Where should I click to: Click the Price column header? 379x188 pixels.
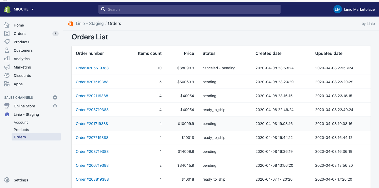[x=189, y=53]
